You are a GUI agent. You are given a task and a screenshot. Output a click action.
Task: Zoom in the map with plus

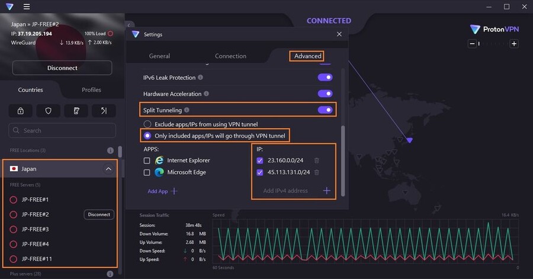pos(514,43)
